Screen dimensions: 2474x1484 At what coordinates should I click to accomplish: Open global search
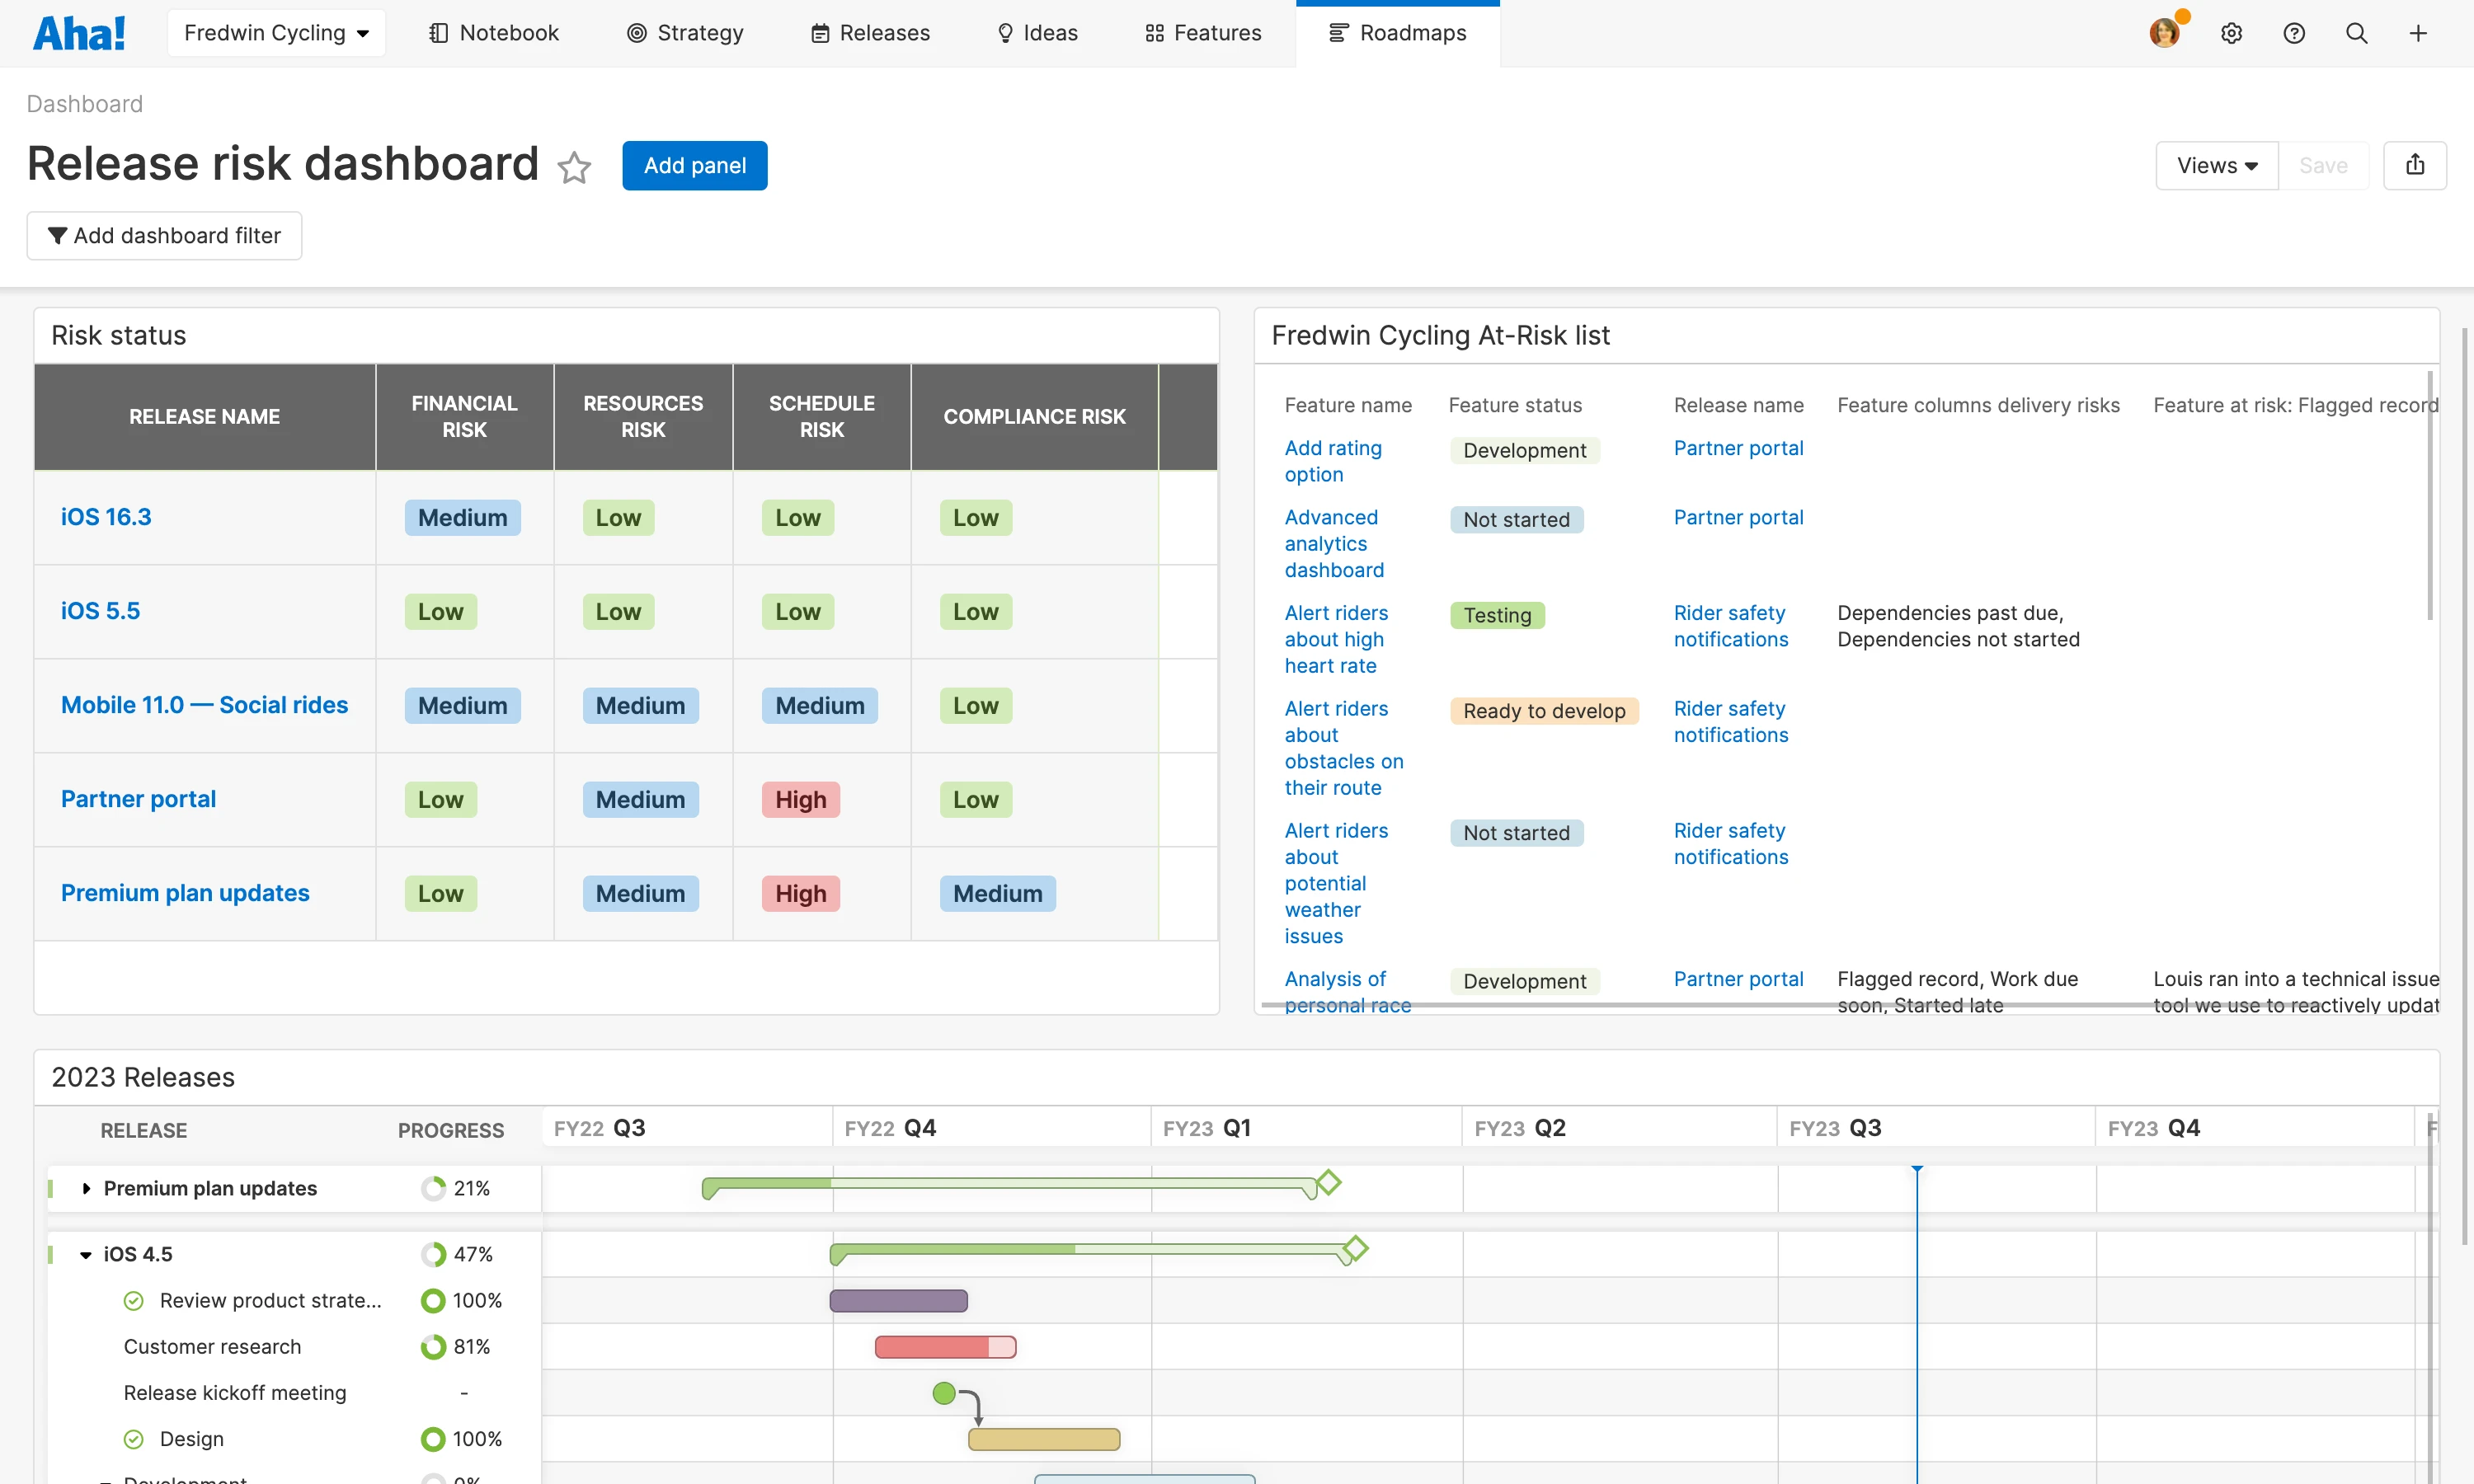click(x=2357, y=33)
